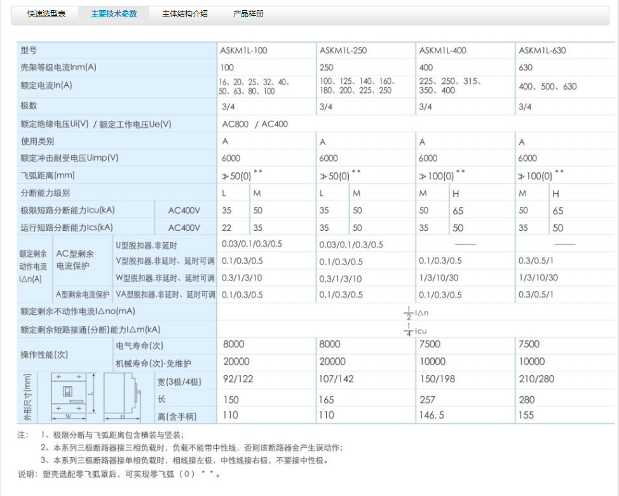The image size is (619, 496).
Task: Click the 操作性能(次) label
Action: pyautogui.click(x=44, y=355)
